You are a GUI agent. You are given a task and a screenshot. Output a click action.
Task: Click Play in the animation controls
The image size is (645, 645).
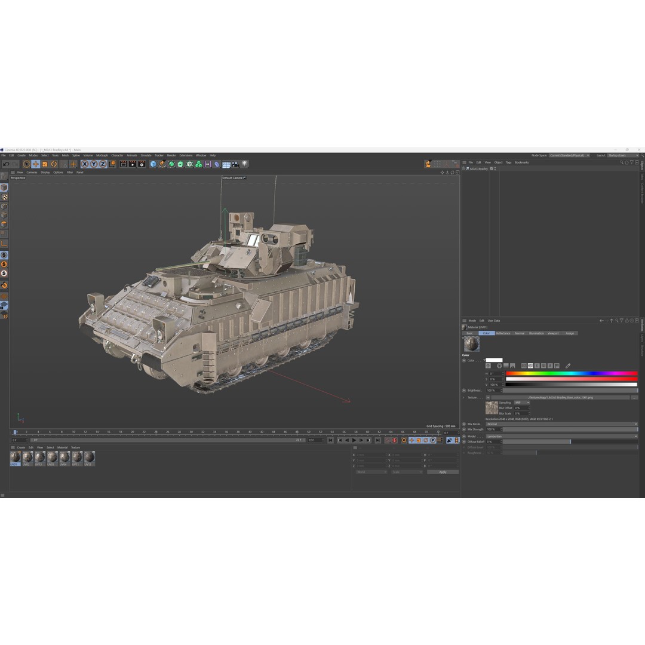355,441
